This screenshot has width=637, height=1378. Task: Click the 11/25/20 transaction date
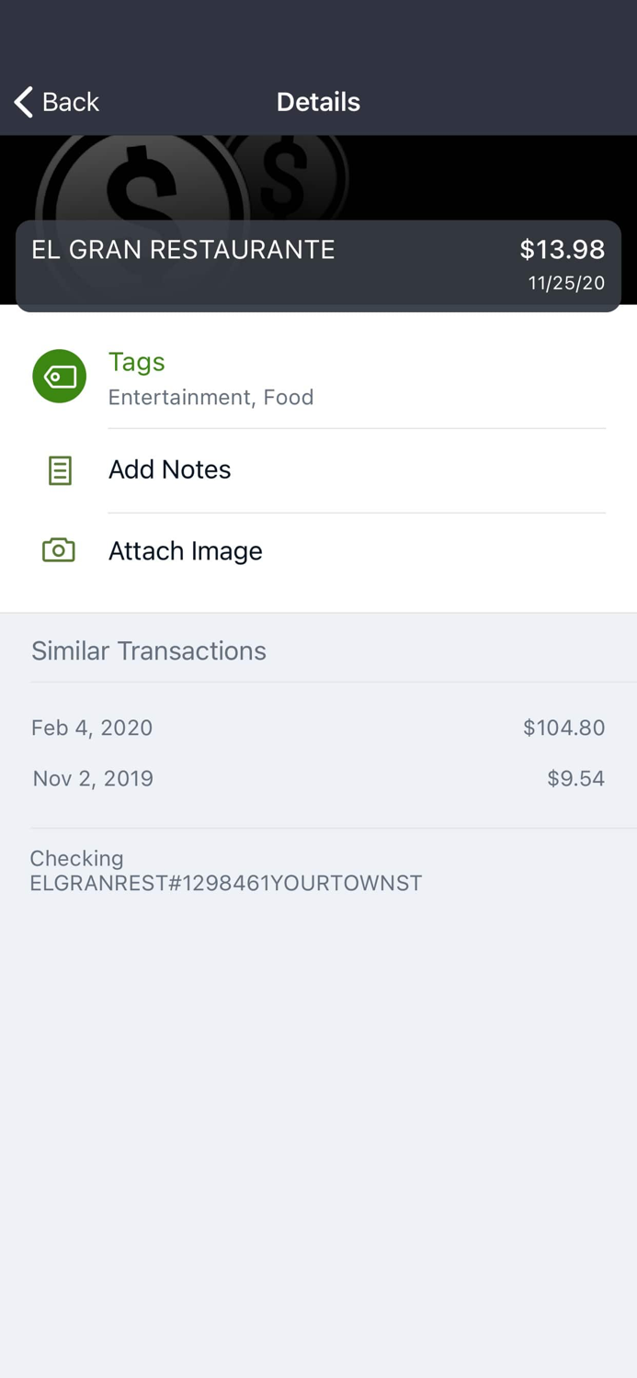click(566, 283)
